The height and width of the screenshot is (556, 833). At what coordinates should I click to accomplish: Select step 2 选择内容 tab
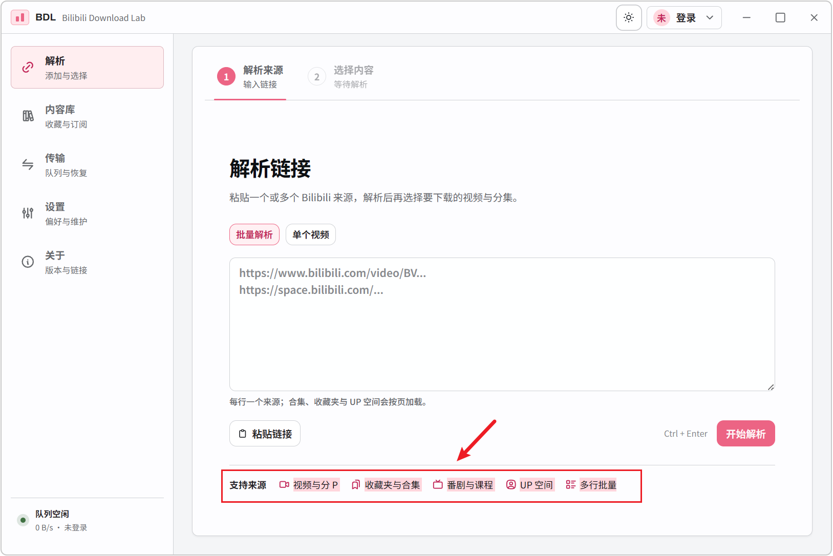(x=340, y=77)
